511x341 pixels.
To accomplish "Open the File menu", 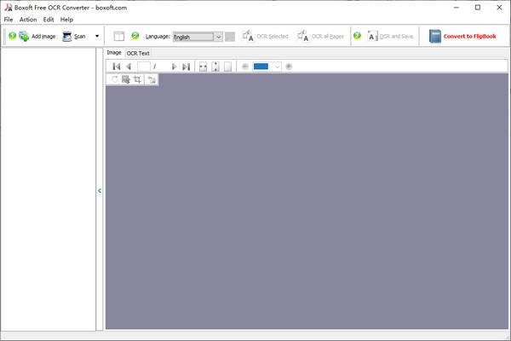I will pyautogui.click(x=9, y=20).
